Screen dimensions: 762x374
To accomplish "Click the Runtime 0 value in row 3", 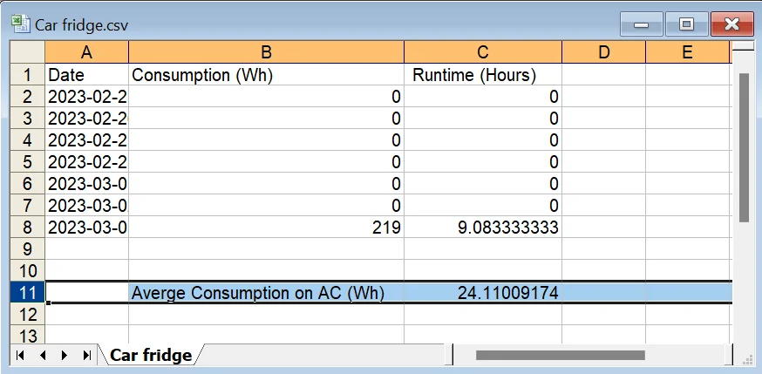I will [x=482, y=119].
